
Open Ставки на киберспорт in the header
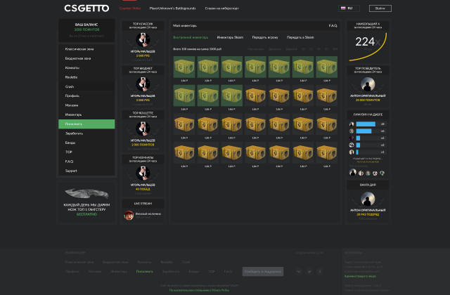pyautogui.click(x=221, y=8)
